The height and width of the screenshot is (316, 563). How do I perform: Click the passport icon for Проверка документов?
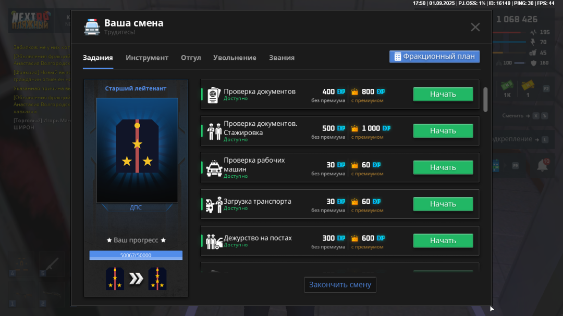point(214,95)
